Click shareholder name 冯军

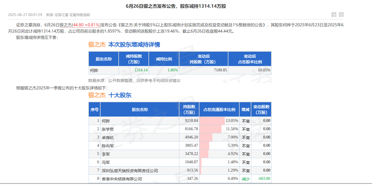[x=106, y=162]
